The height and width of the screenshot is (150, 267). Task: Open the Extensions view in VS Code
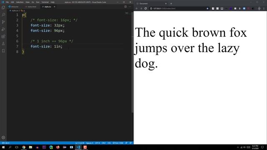coord(3,36)
